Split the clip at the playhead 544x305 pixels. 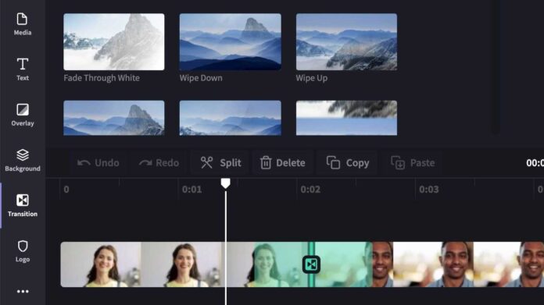[220, 163]
